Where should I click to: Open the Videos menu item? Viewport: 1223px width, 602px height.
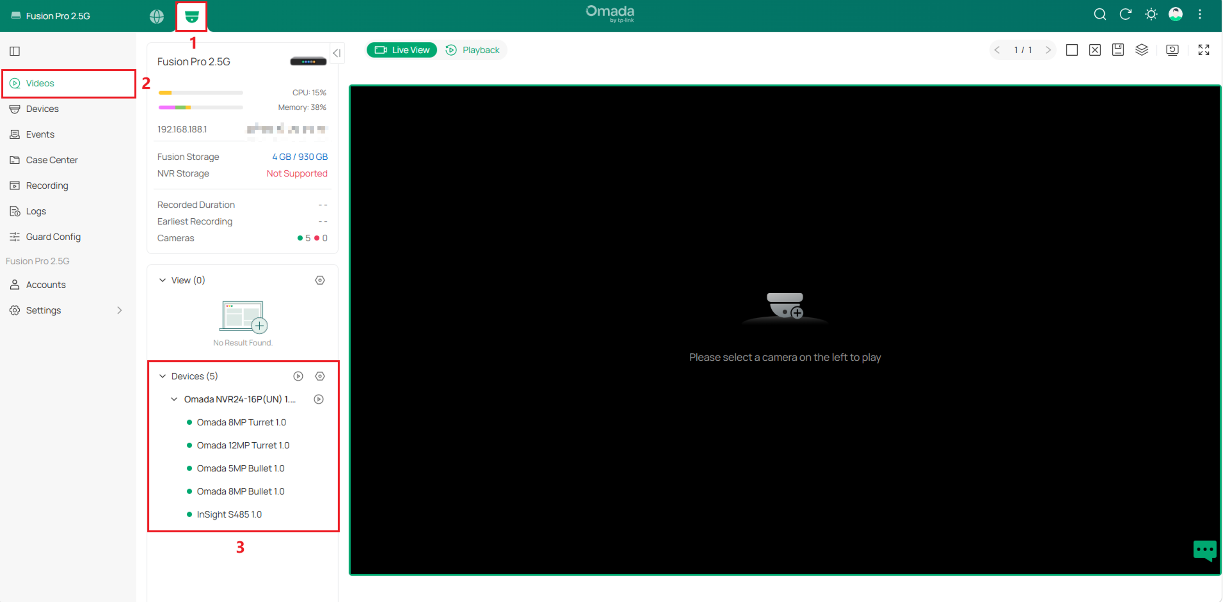(69, 83)
